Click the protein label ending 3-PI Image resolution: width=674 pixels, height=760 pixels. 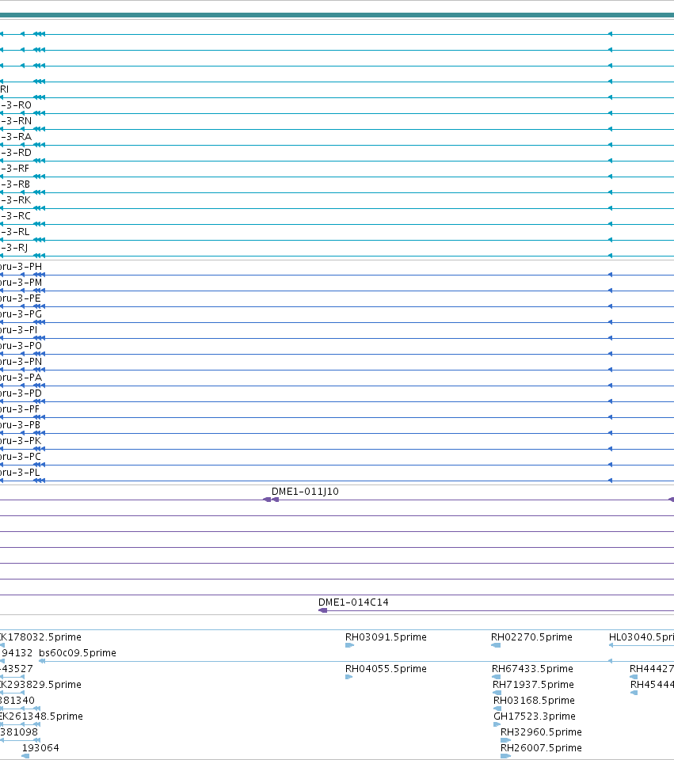click(x=18, y=330)
